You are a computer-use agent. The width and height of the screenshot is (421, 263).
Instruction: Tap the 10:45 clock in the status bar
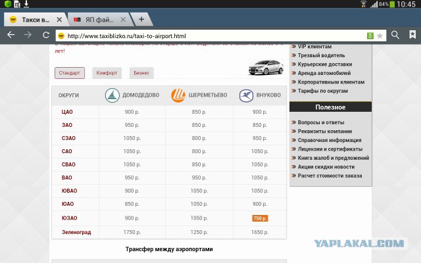[x=407, y=4]
